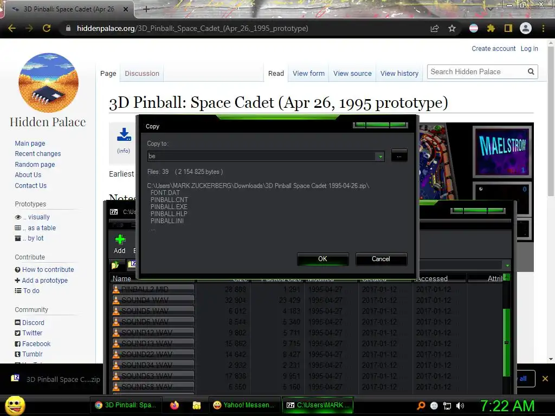Screen dimensions: 555x416
Task: Open the About Us link
Action: (x=28, y=175)
